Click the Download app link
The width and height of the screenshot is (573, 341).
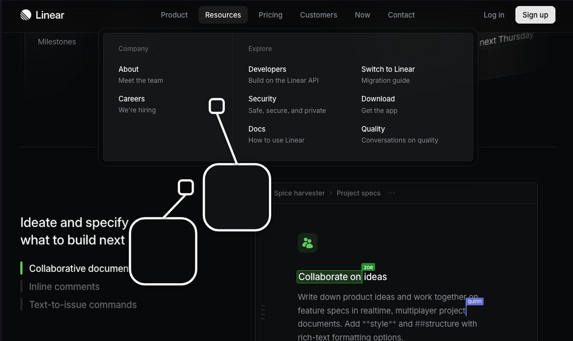(x=378, y=99)
